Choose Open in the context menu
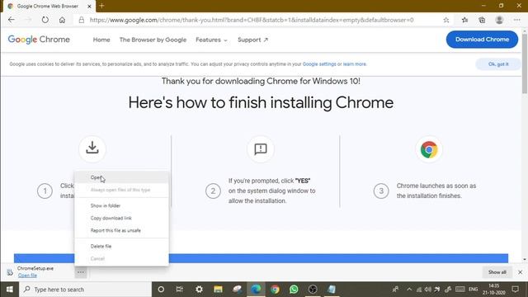Image resolution: width=528 pixels, height=297 pixels. click(121, 177)
